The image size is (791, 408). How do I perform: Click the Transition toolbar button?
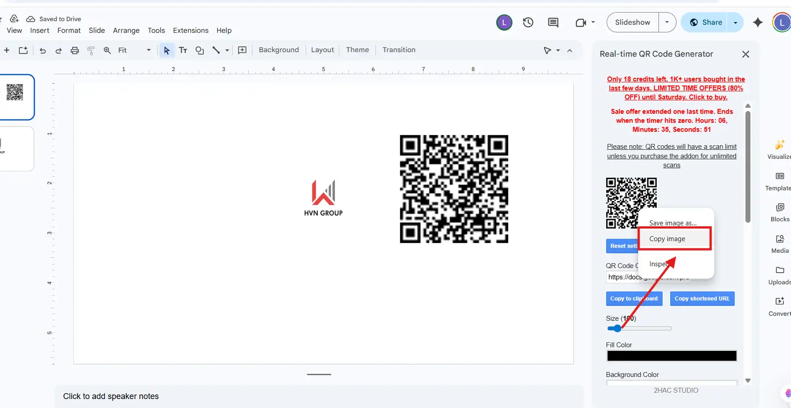399,50
